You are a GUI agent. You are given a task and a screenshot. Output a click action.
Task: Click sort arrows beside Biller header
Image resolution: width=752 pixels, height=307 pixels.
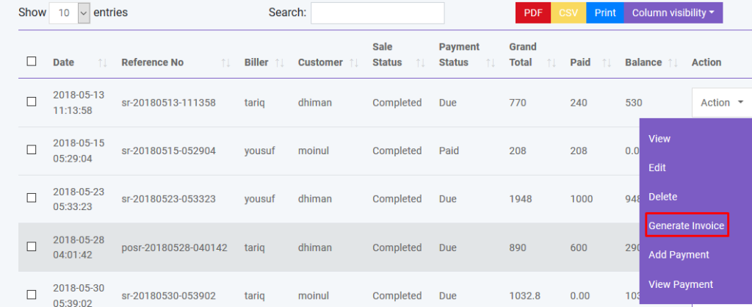[279, 63]
